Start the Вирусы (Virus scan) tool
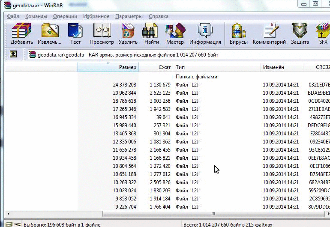The height and width of the screenshot is (227, 330). 238,34
